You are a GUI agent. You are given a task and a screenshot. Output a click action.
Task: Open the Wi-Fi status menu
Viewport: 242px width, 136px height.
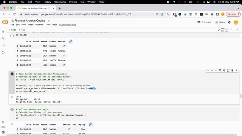[x=198, y=2]
